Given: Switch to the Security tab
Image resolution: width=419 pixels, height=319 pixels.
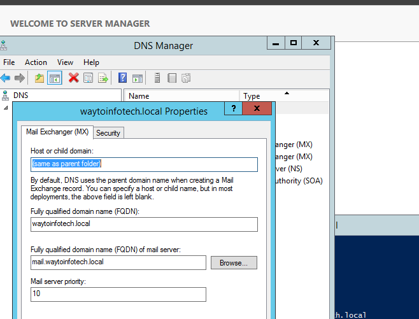Looking at the screenshot, I should pyautogui.click(x=108, y=133).
